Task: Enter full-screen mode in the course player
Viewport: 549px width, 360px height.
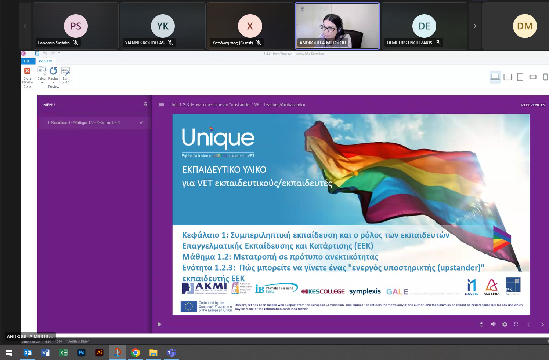Action: (x=516, y=324)
